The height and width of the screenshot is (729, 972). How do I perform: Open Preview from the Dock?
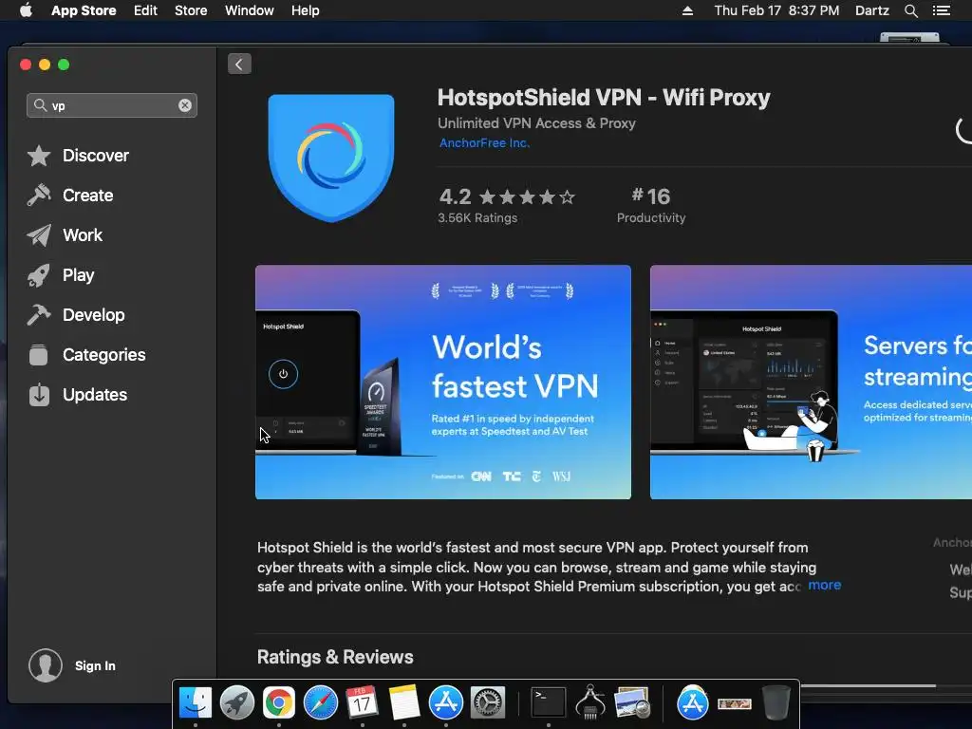631,702
